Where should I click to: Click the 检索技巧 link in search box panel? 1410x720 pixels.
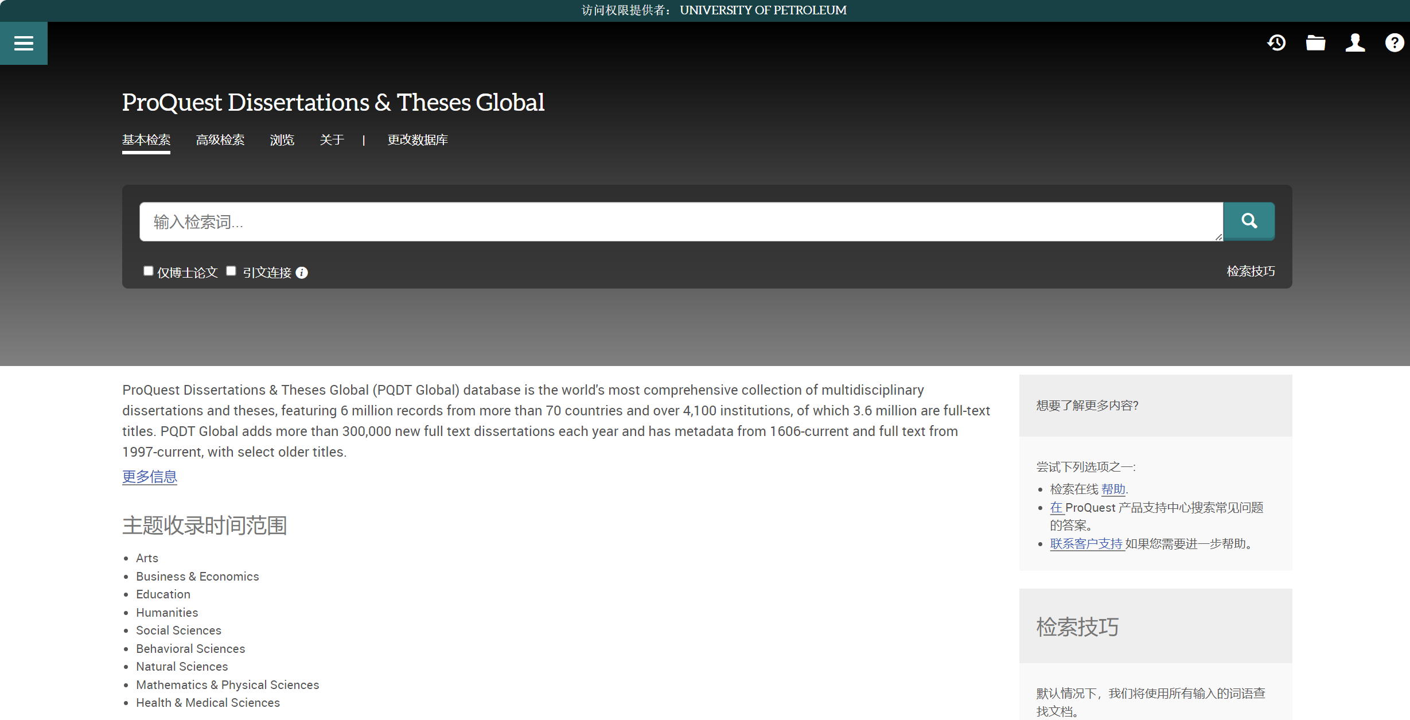pyautogui.click(x=1251, y=271)
